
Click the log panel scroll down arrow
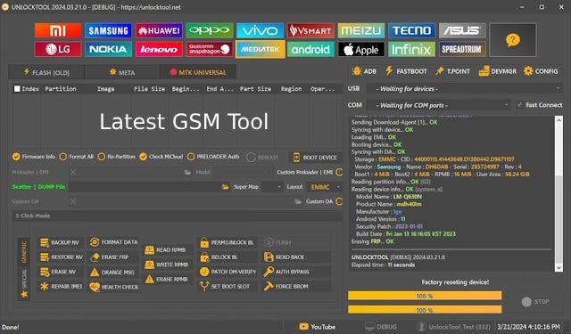(559, 268)
